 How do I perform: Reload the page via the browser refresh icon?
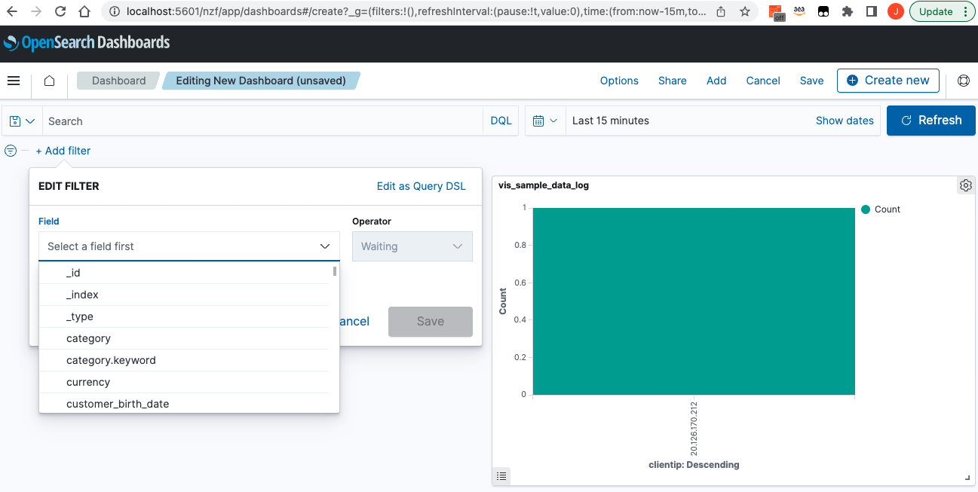tap(60, 11)
